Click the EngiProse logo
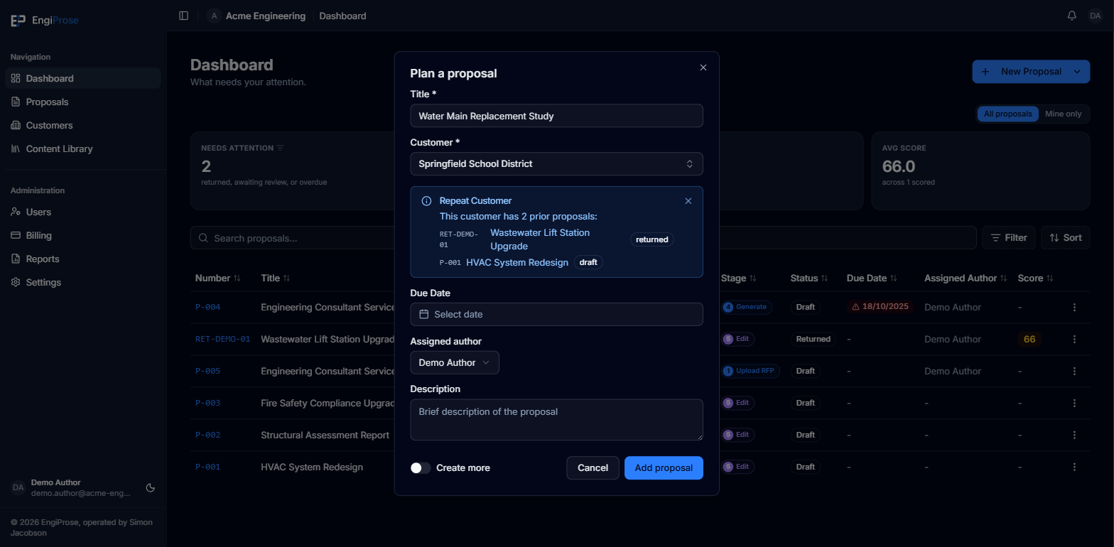Image resolution: width=1114 pixels, height=547 pixels. point(45,21)
